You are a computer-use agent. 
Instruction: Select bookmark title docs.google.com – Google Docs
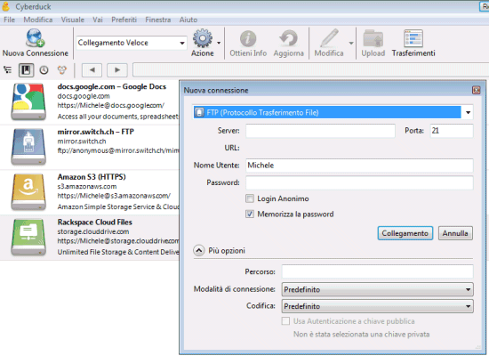pyautogui.click(x=112, y=86)
